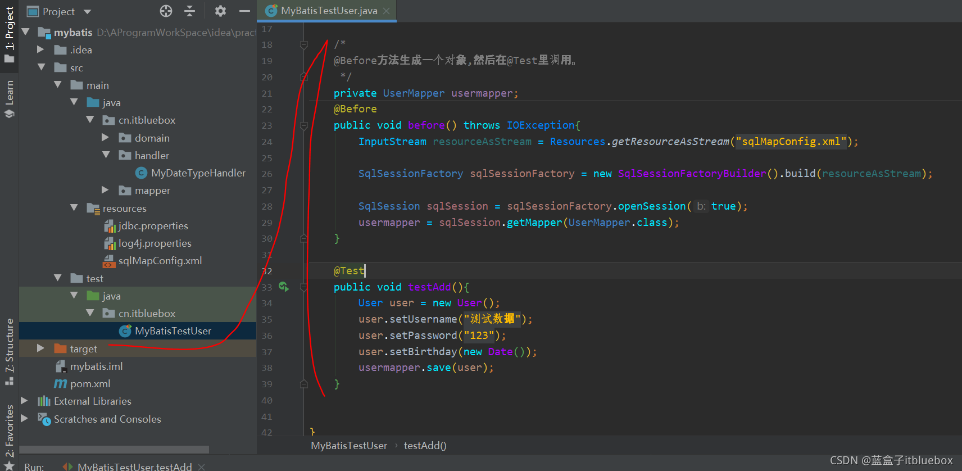Image resolution: width=962 pixels, height=471 pixels.
Task: Toggle fold end marker at line 39
Action: (x=304, y=384)
